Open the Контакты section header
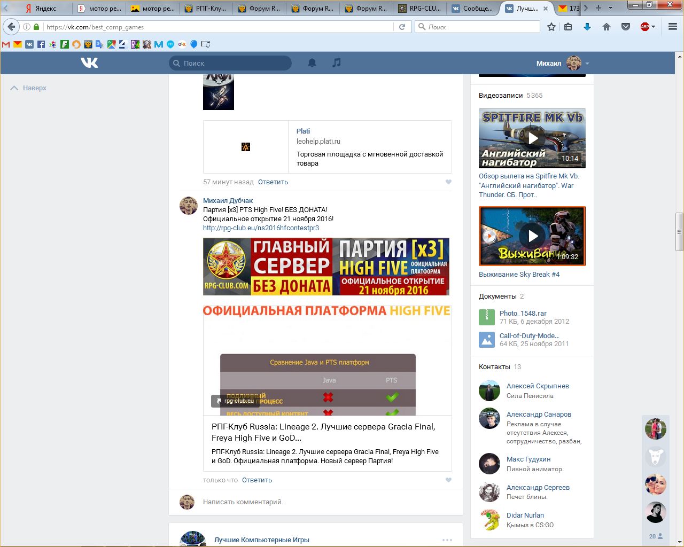Screen dimensions: 684x547 (x=494, y=367)
